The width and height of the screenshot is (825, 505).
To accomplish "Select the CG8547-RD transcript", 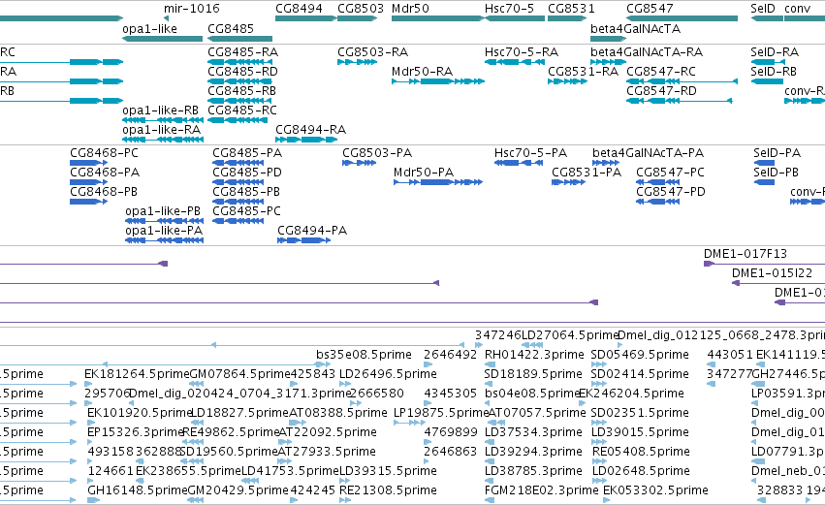I will tap(680, 101).
